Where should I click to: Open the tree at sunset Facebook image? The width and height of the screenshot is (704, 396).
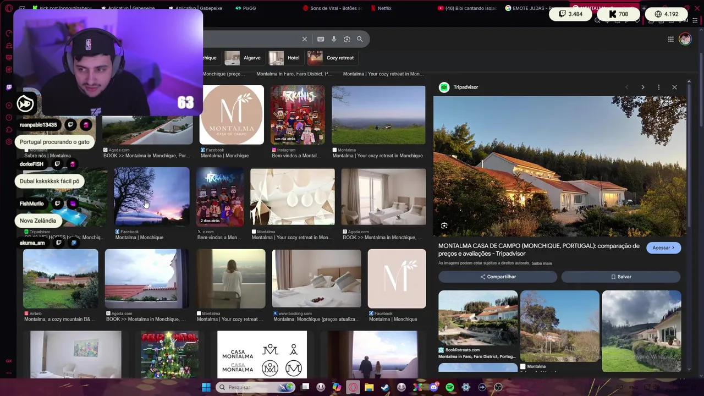[x=152, y=197]
